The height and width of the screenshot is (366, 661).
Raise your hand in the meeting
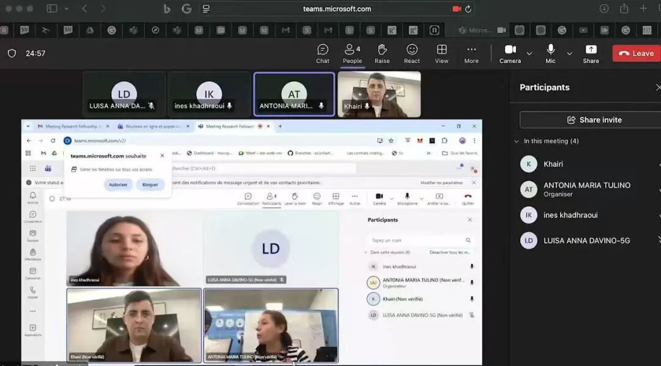382,53
